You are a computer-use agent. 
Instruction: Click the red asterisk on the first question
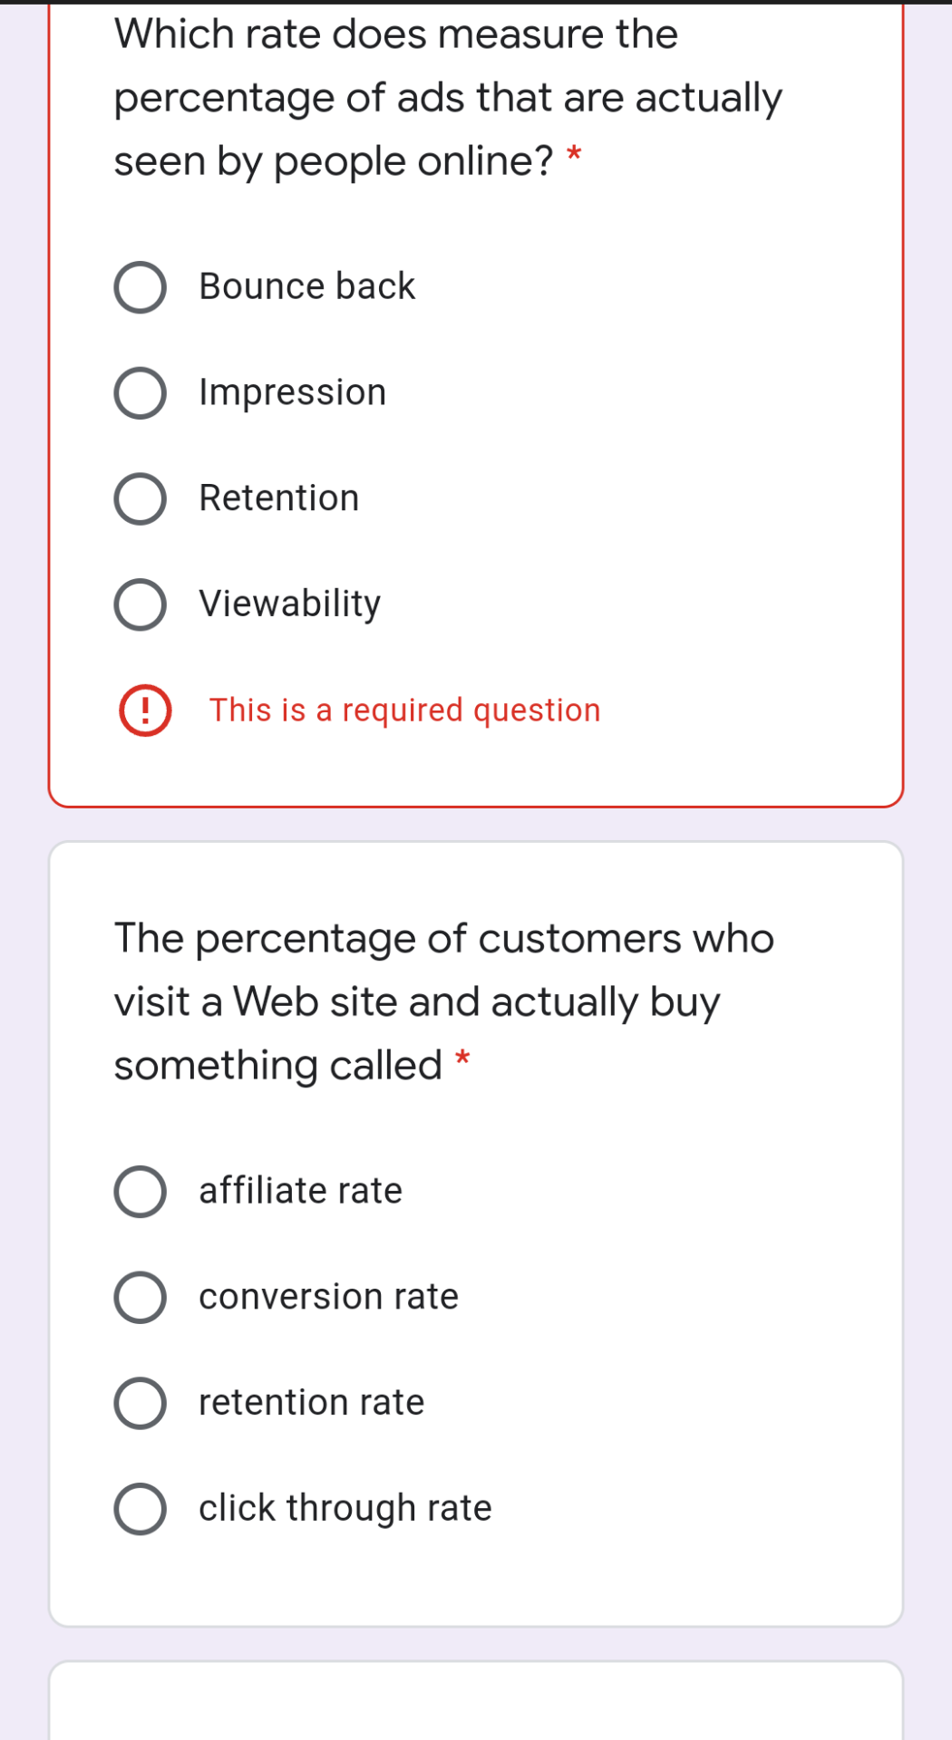(574, 154)
